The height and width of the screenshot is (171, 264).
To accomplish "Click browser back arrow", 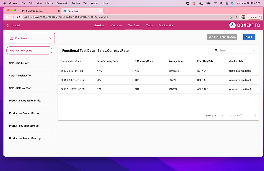I will [7, 17].
